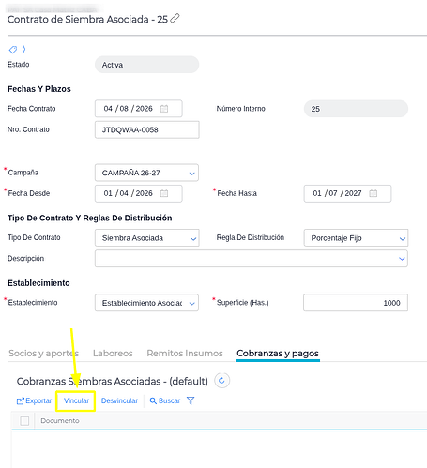
Task: Open the Campaña dropdown
Action: tap(146, 173)
